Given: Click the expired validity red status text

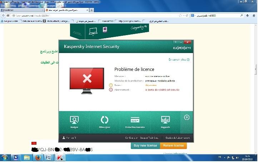Looking at the screenshot, I should pyautogui.click(x=162, y=90).
